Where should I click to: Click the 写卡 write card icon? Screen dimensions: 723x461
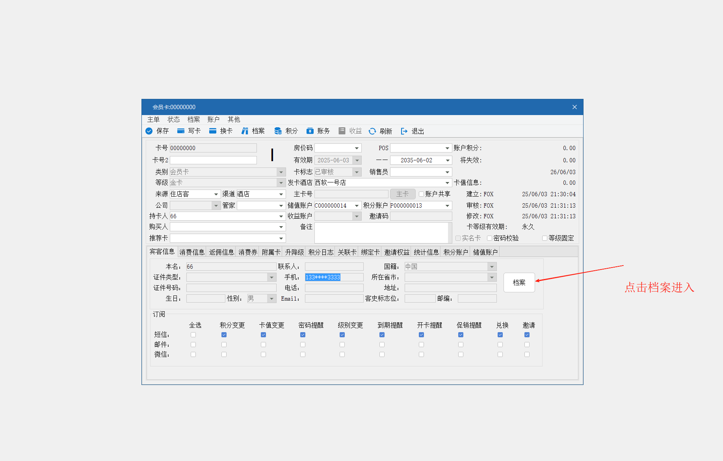click(181, 131)
